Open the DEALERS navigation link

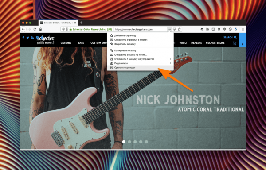[196, 43]
